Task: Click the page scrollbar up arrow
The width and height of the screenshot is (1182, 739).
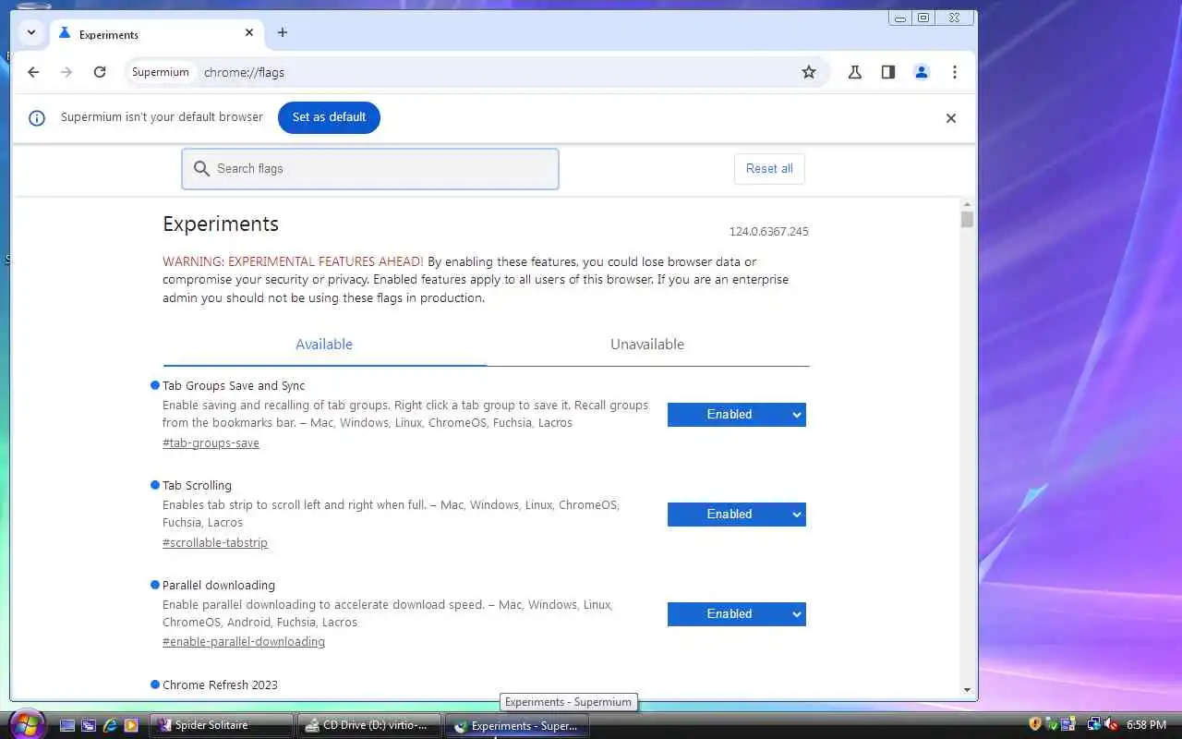Action: pyautogui.click(x=967, y=204)
